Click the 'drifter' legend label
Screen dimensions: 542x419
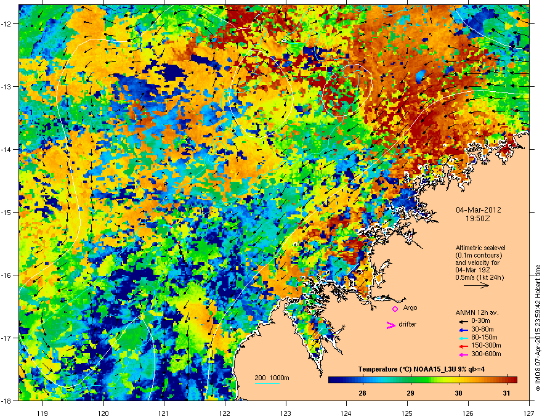coord(407,324)
